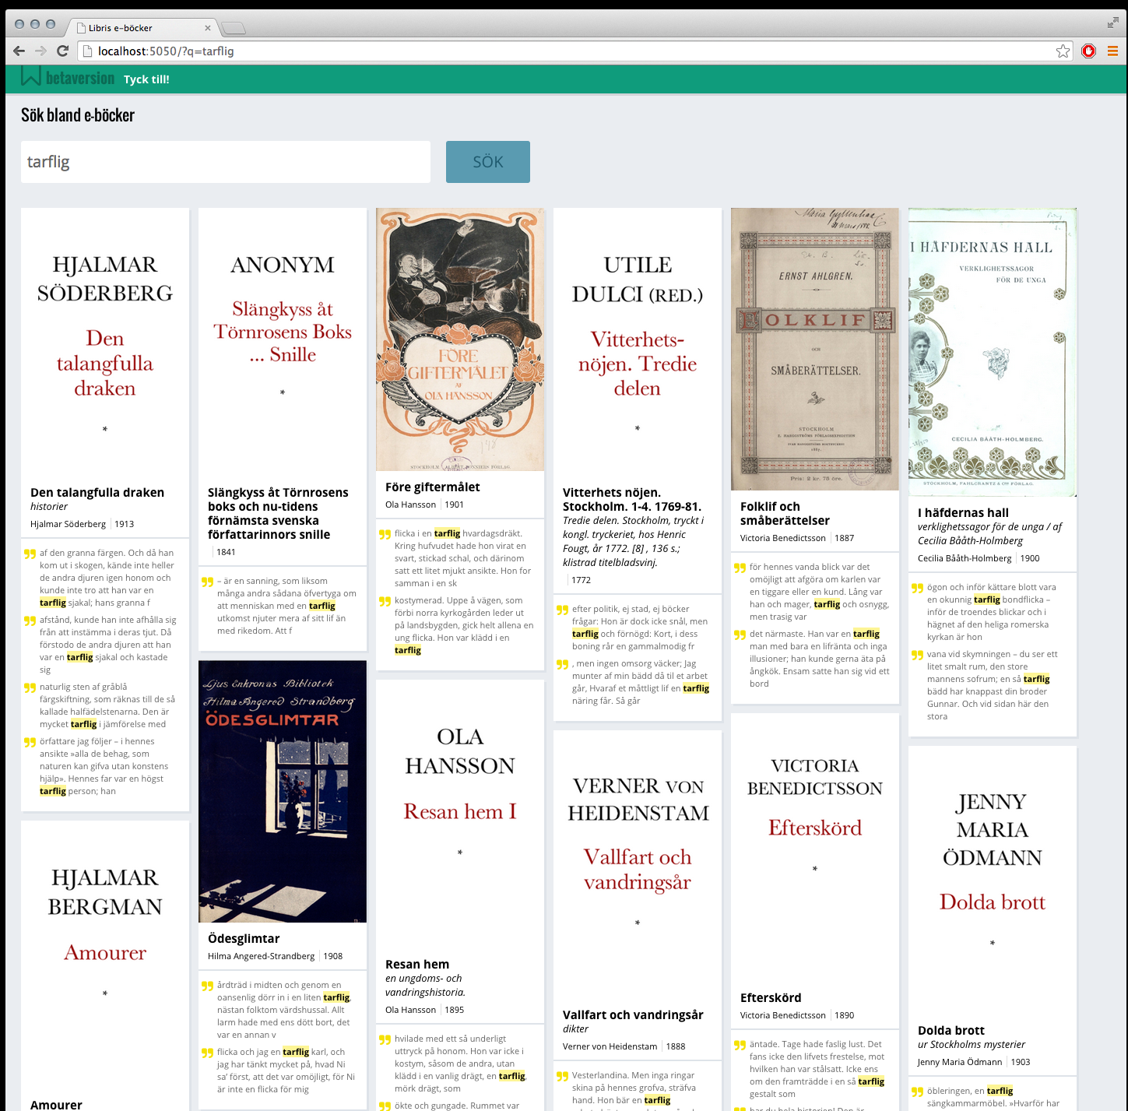Click the Sök bland e-böcker heading
Viewport: 1128px width, 1111px height.
[x=78, y=115]
